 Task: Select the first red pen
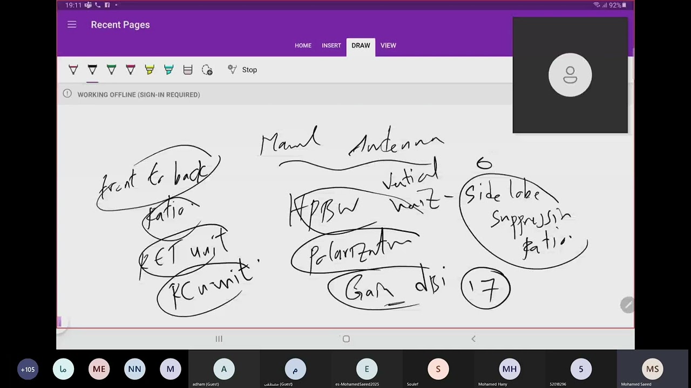point(73,70)
